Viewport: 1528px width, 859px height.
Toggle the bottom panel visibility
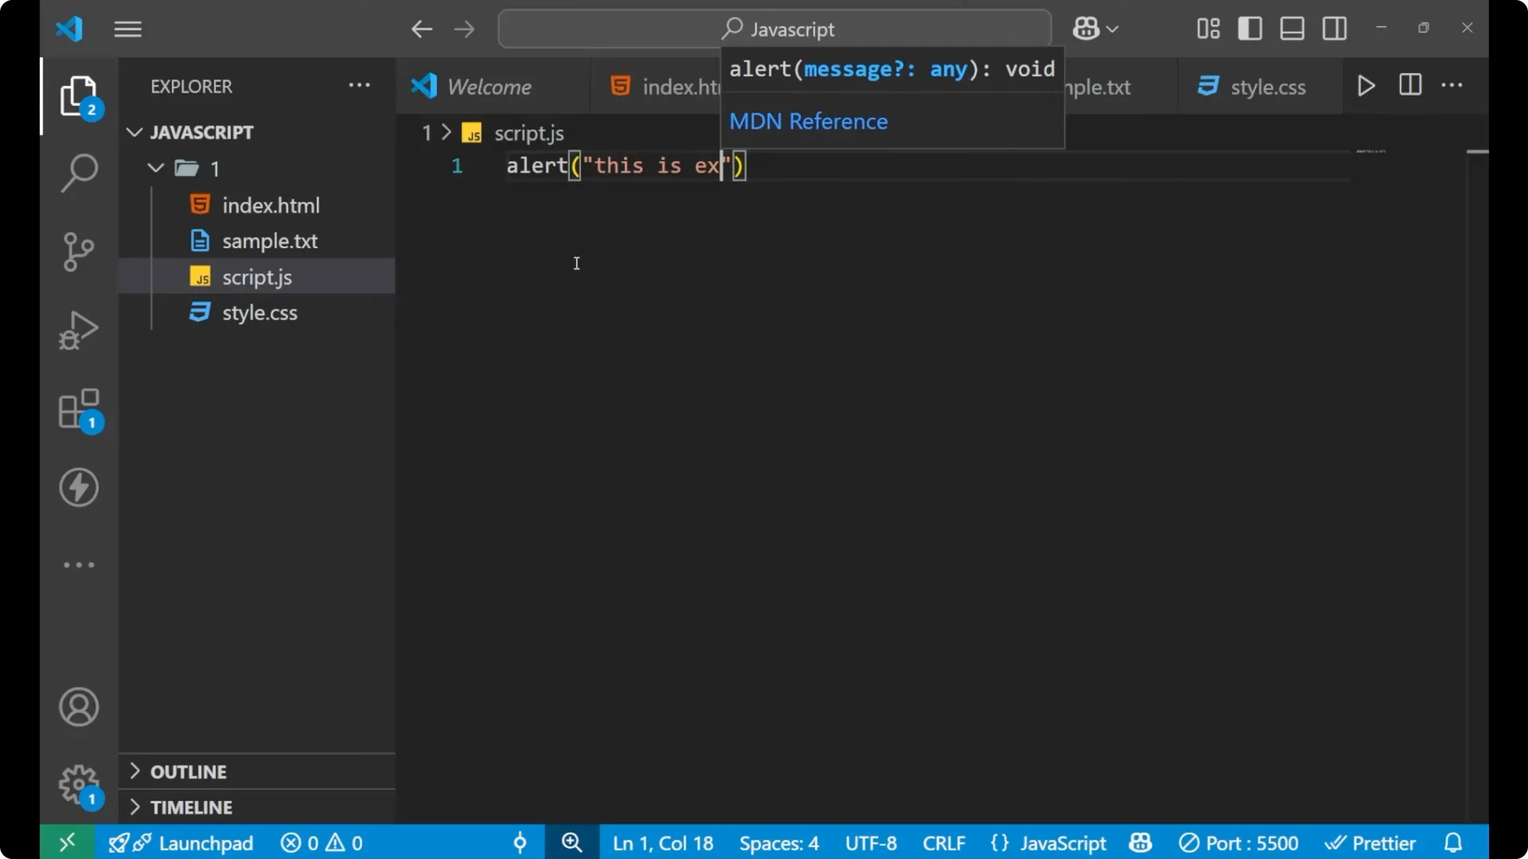(x=1291, y=29)
